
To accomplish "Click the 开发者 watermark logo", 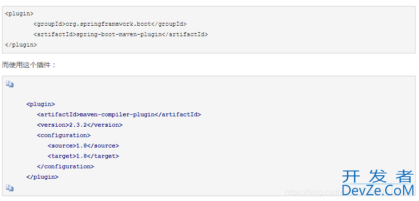I will [378, 176].
